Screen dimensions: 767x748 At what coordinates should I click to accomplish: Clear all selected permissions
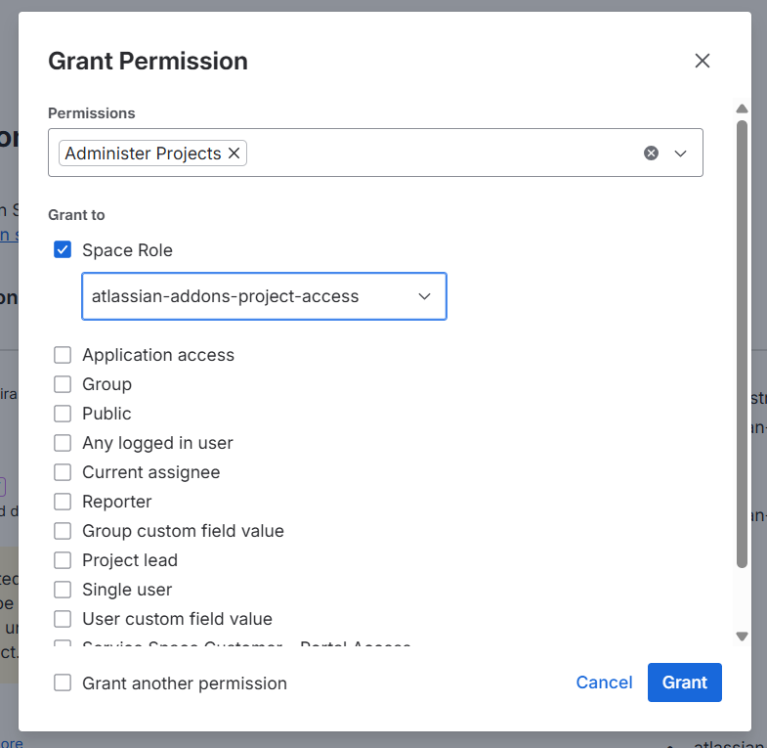coord(651,154)
